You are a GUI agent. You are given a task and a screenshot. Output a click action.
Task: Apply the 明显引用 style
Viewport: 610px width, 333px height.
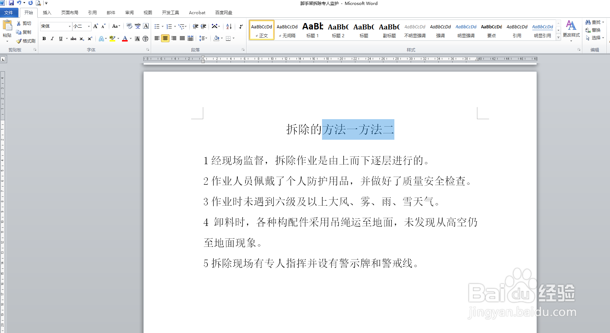pos(542,30)
